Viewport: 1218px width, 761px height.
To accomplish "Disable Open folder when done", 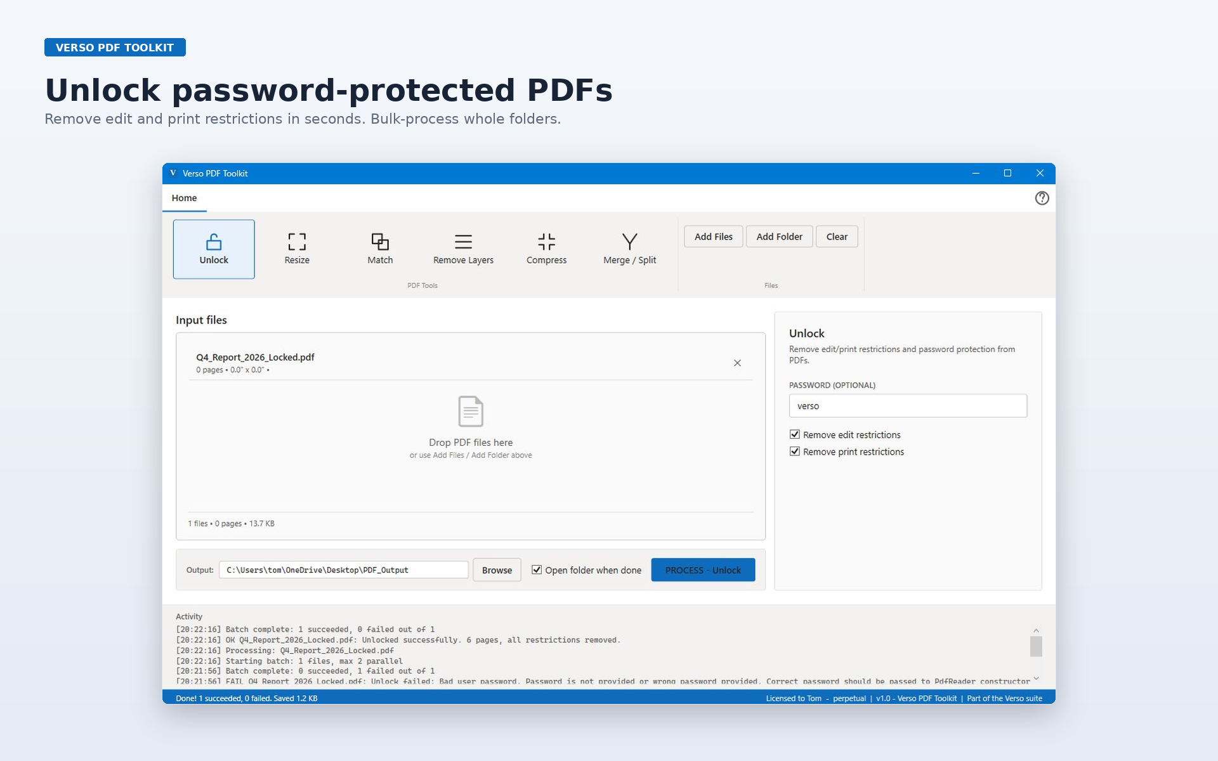I will 537,569.
